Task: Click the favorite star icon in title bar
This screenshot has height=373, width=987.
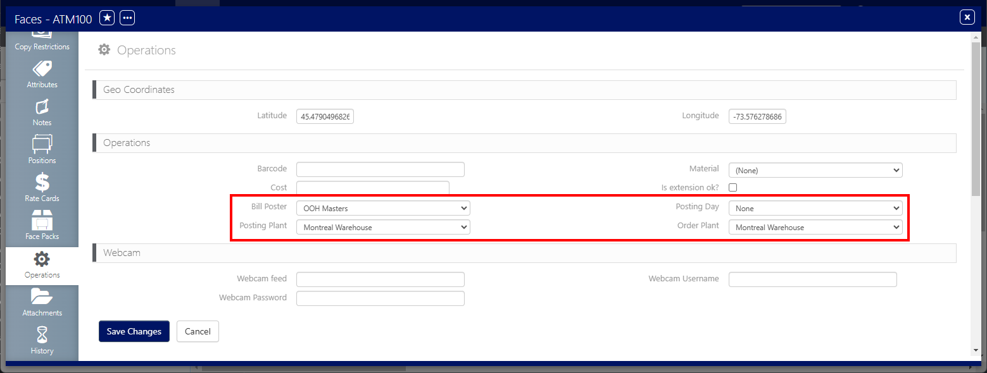Action: click(108, 18)
